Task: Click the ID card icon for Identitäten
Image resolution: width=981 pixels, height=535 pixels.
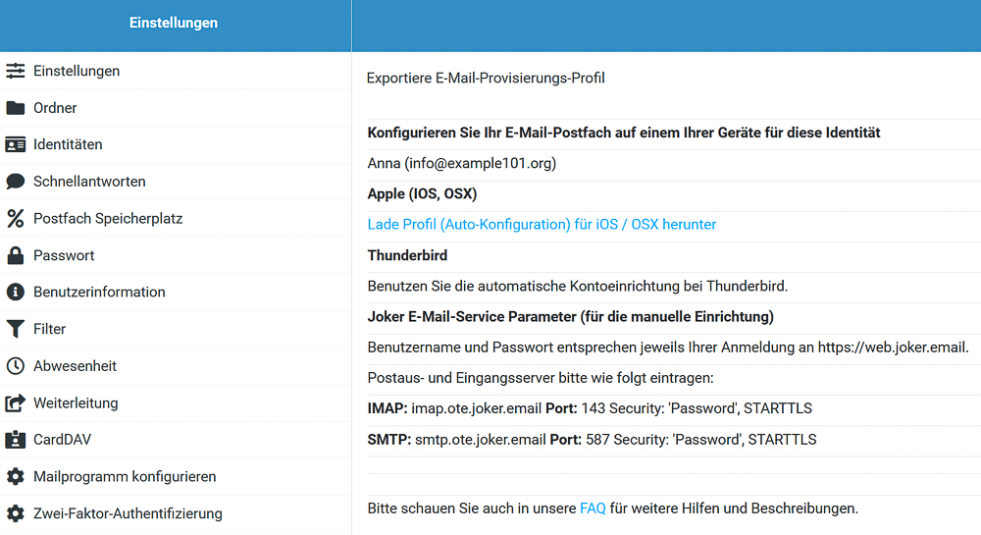Action: (x=15, y=144)
